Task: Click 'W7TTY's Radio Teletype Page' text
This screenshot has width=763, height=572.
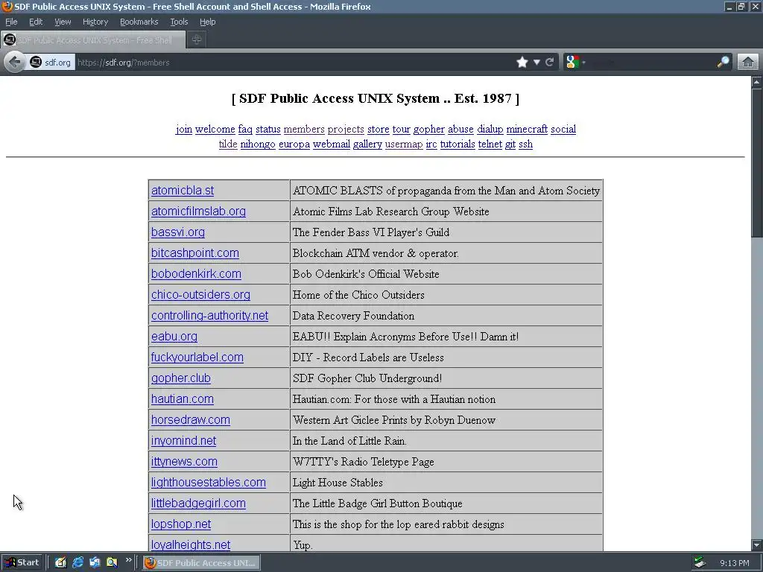Action: 363,462
